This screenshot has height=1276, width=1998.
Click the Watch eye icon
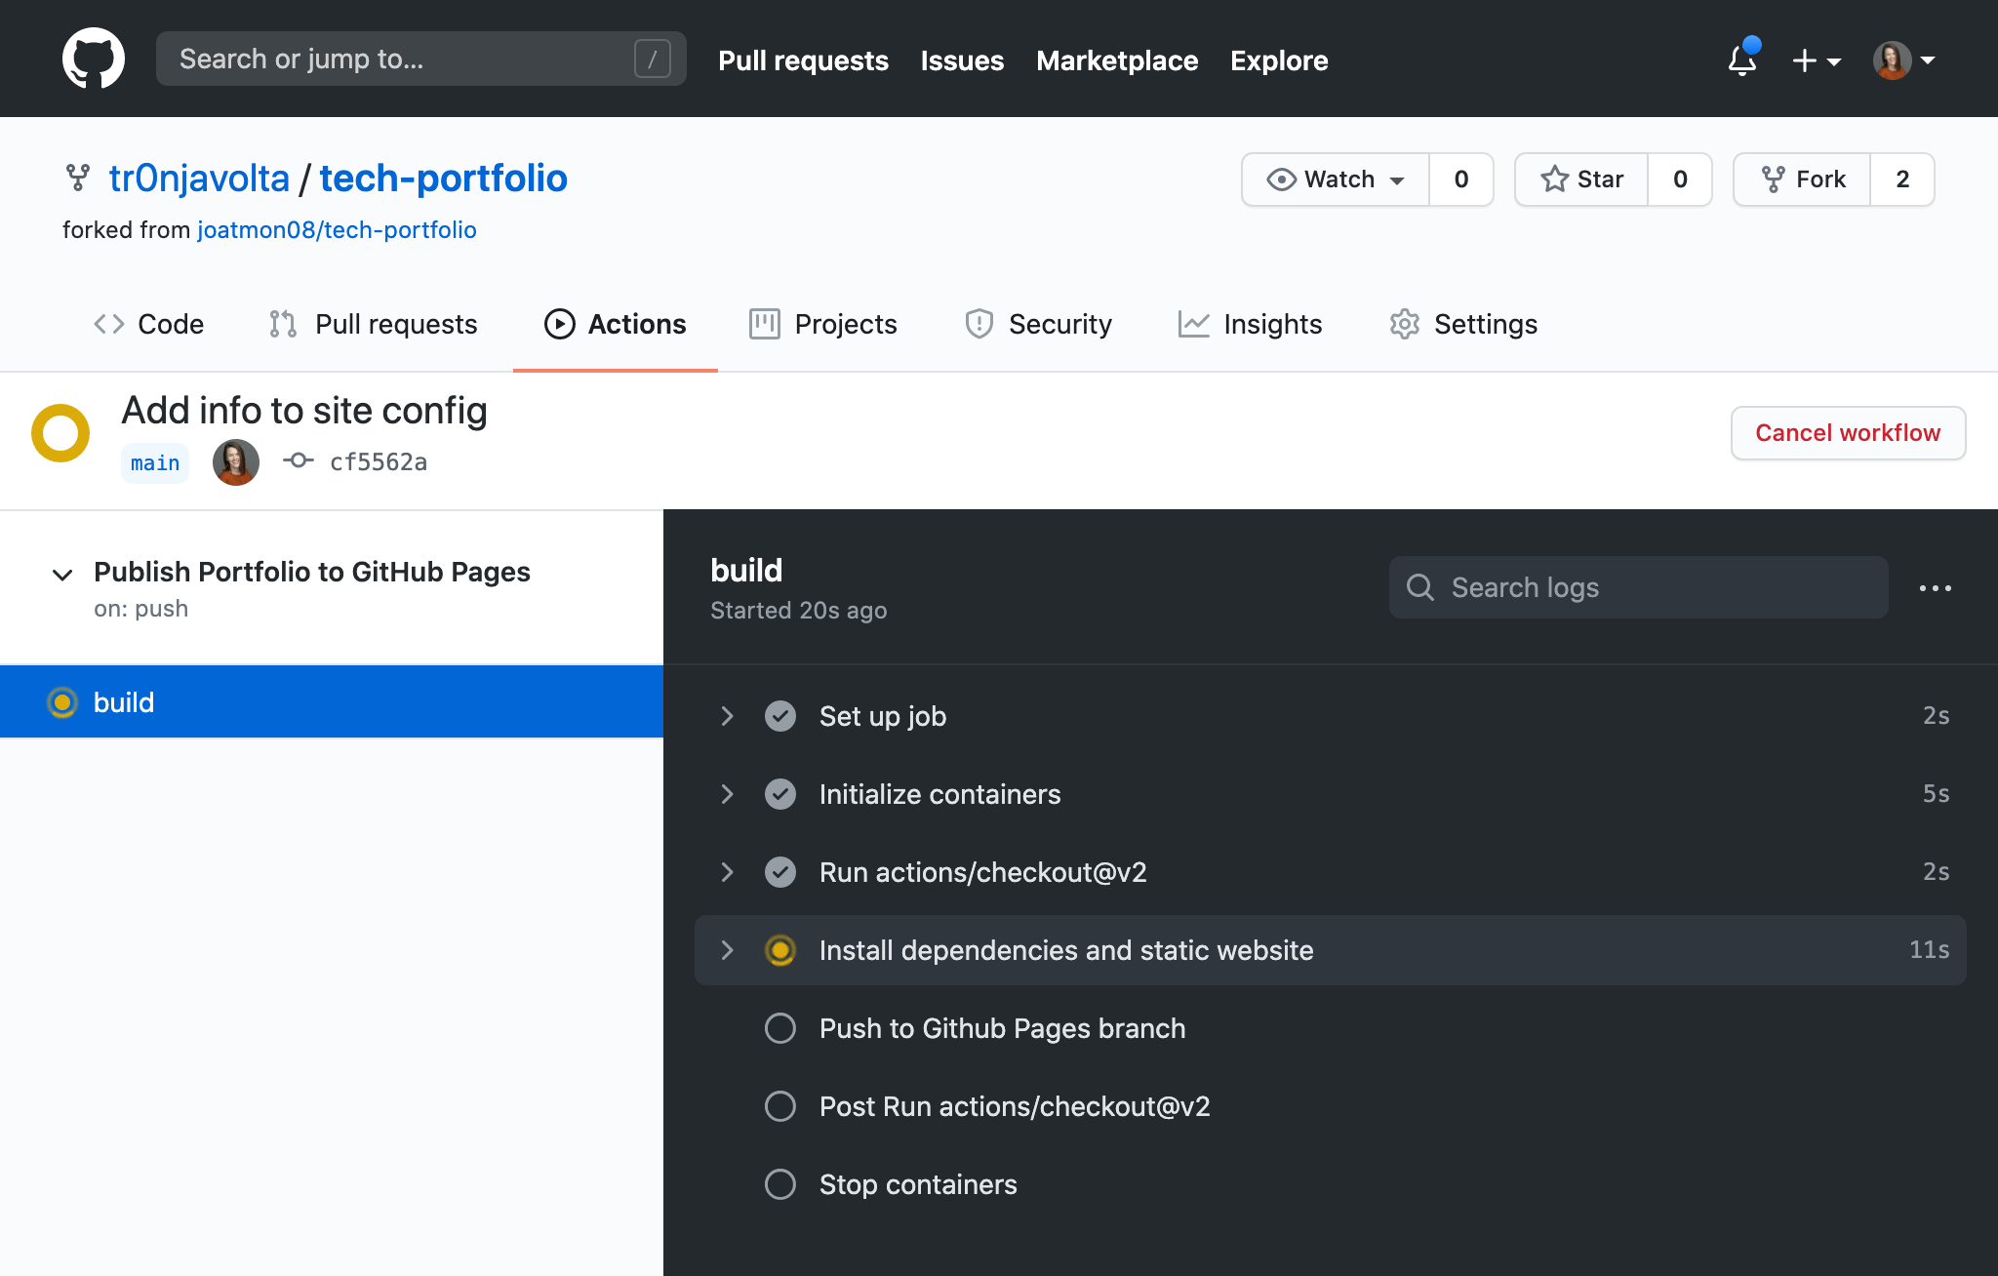click(x=1277, y=178)
